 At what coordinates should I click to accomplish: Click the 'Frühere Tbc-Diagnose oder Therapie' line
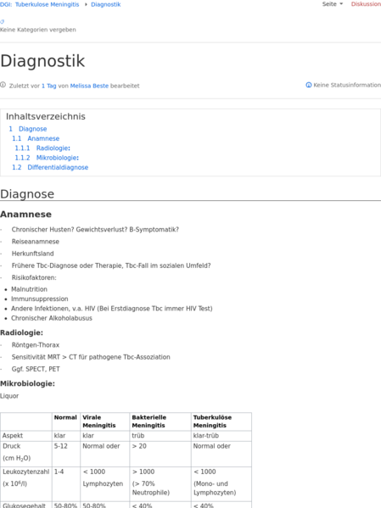pyautogui.click(x=111, y=265)
